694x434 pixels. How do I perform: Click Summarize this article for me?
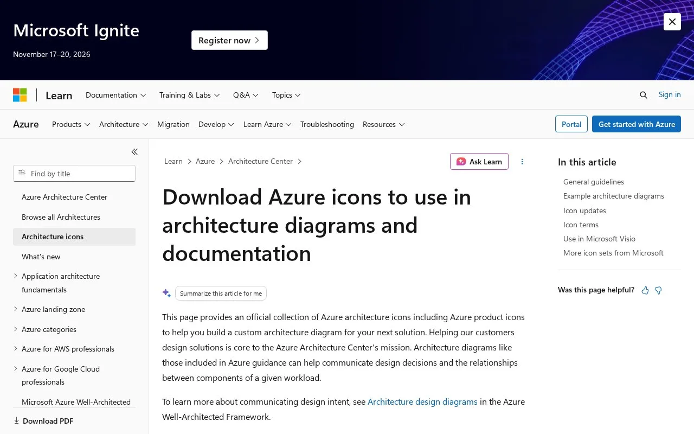pyautogui.click(x=221, y=293)
